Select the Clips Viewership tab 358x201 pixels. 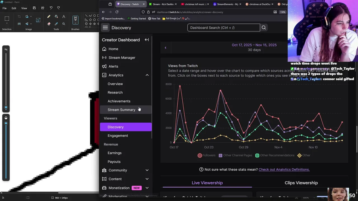tap(301, 183)
